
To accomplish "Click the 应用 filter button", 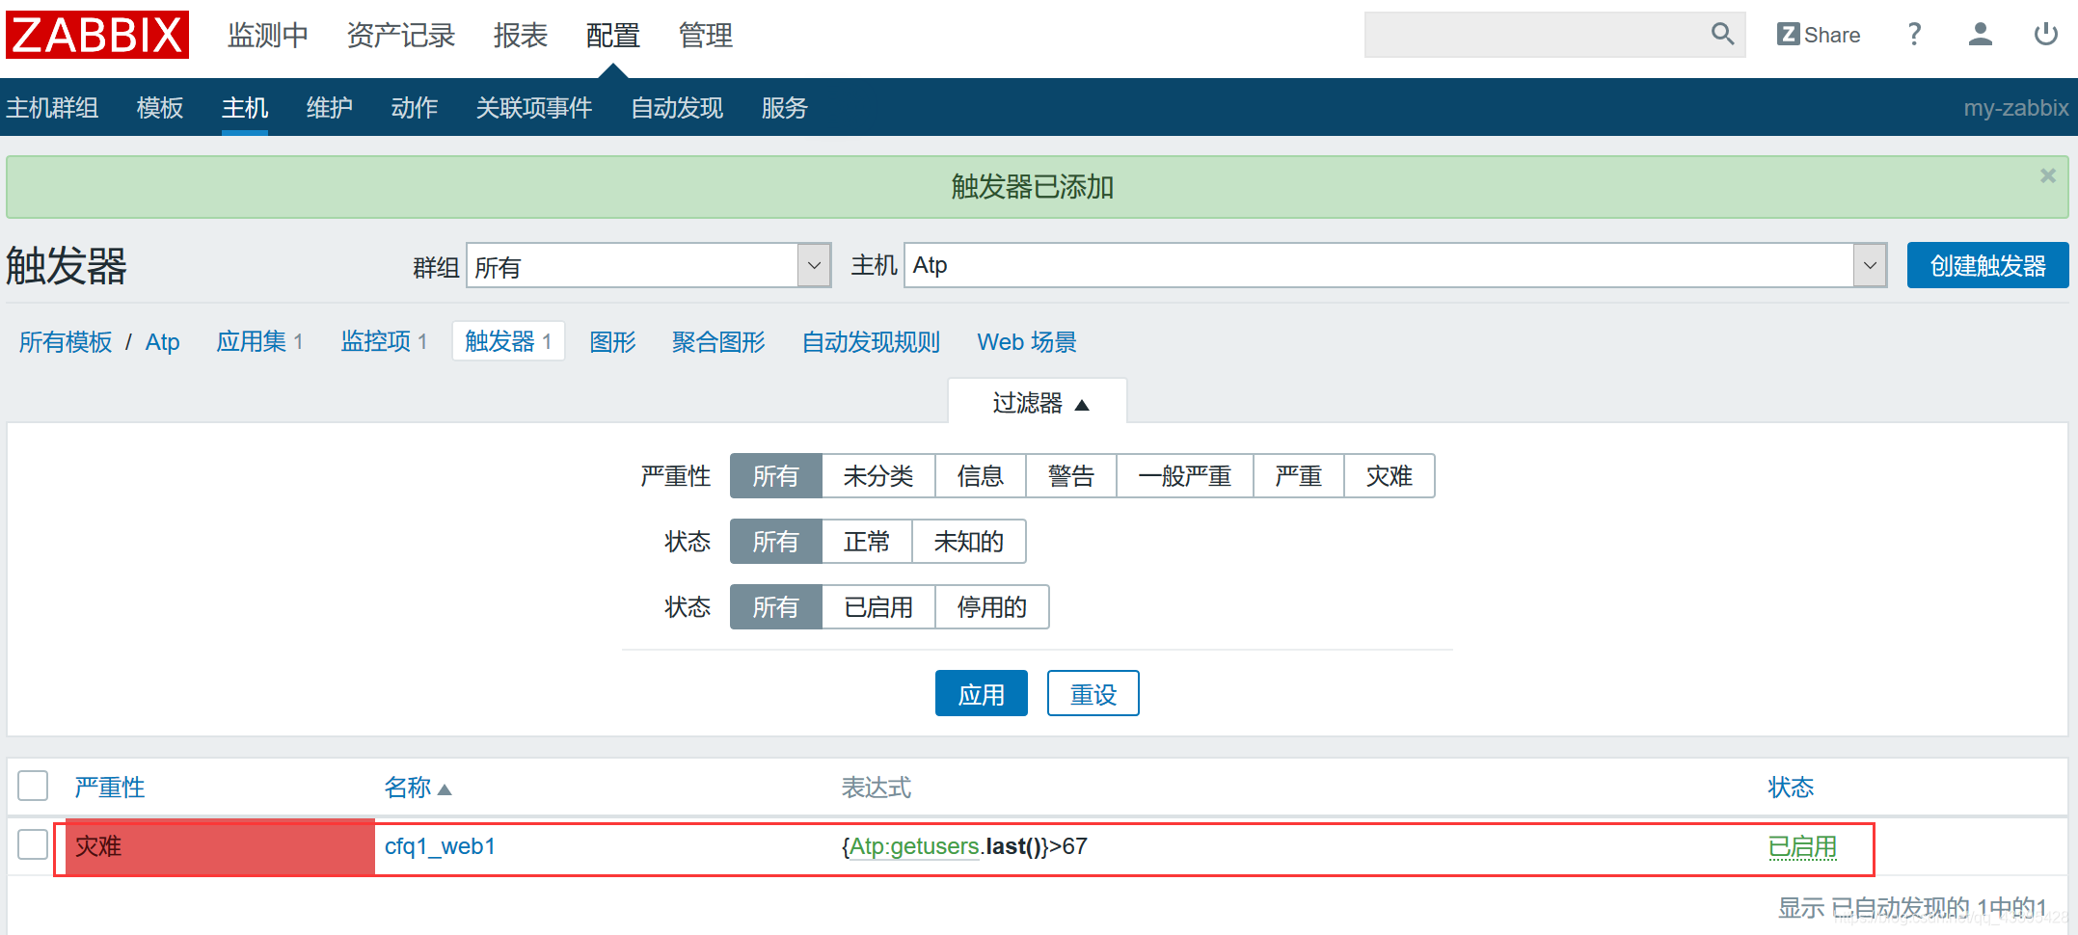I will 982,694.
